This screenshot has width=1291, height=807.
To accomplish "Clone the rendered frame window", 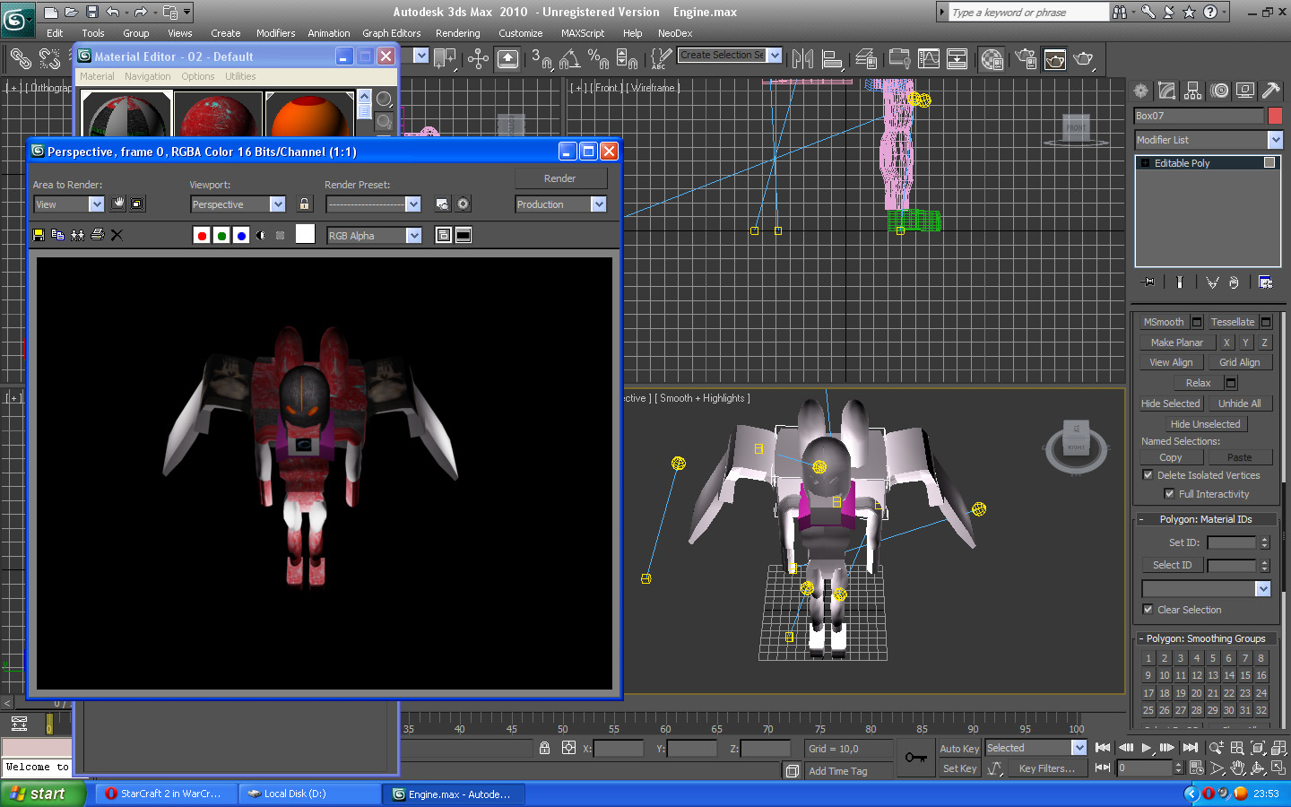I will [x=78, y=235].
